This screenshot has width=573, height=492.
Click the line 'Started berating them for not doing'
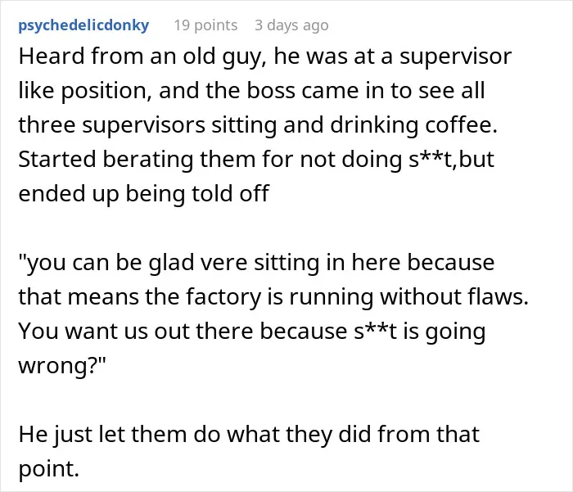point(256,160)
